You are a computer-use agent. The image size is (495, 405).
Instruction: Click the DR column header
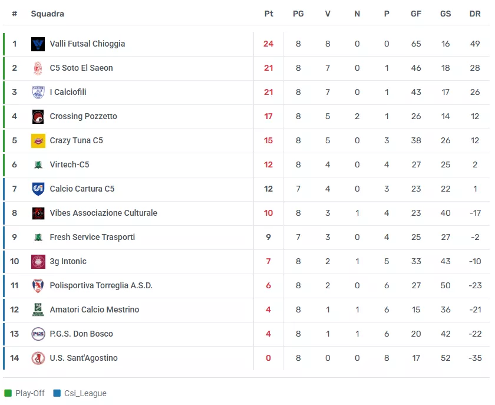pyautogui.click(x=475, y=14)
